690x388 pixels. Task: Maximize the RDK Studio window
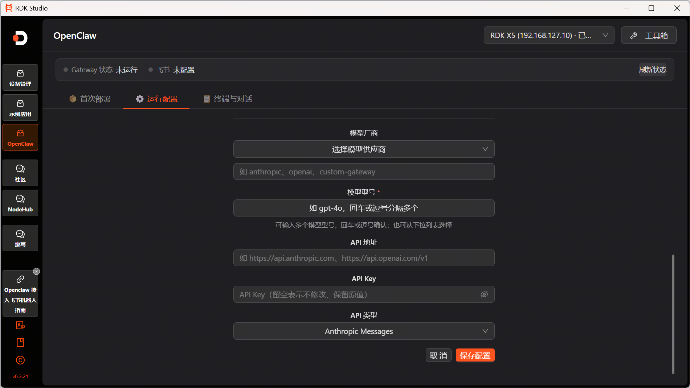click(x=651, y=8)
